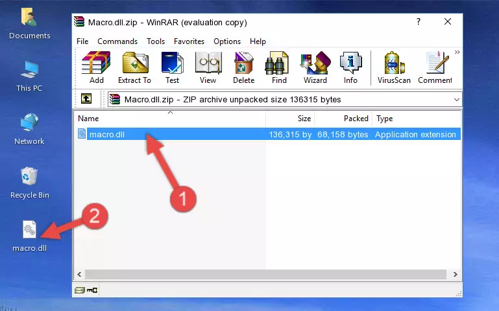
Task: Open the address bar dropdown
Action: click(456, 99)
